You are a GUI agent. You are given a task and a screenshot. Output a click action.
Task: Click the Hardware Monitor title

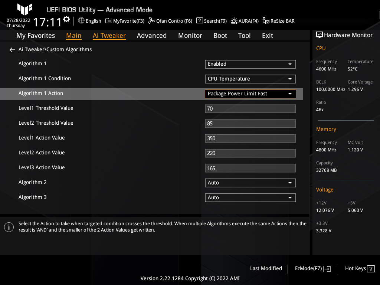348,35
